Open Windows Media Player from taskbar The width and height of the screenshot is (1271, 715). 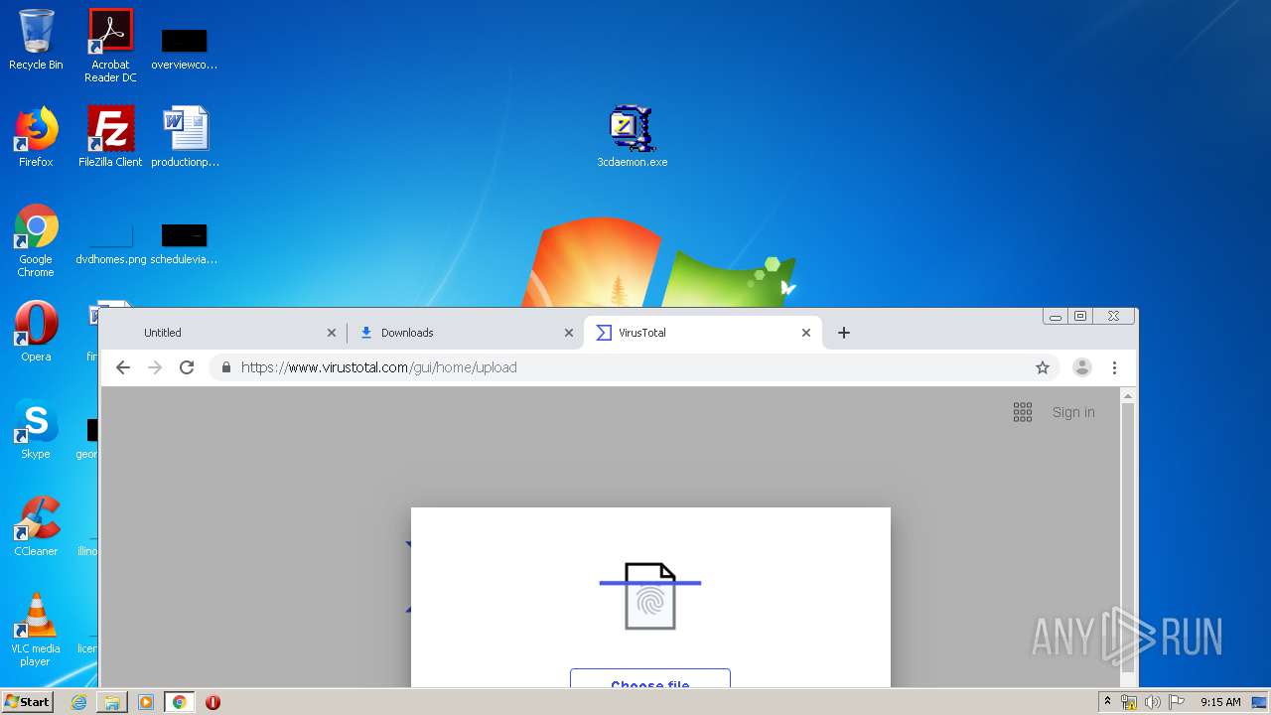(x=146, y=702)
